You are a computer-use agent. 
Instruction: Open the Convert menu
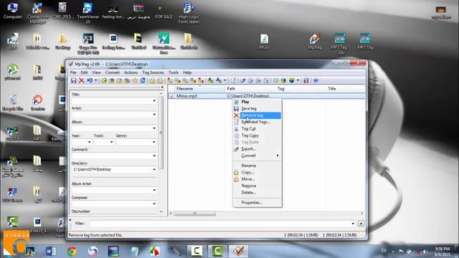point(113,72)
